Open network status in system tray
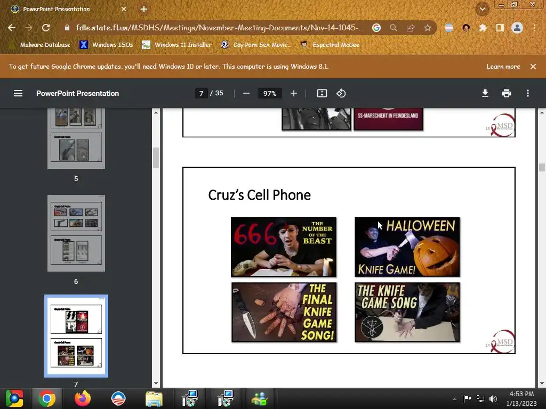Image resolution: width=546 pixels, height=409 pixels. [x=480, y=399]
